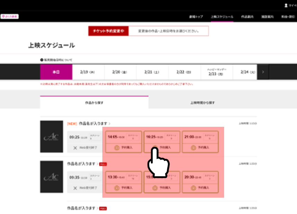Choose the 2/20 date tab

(120, 72)
